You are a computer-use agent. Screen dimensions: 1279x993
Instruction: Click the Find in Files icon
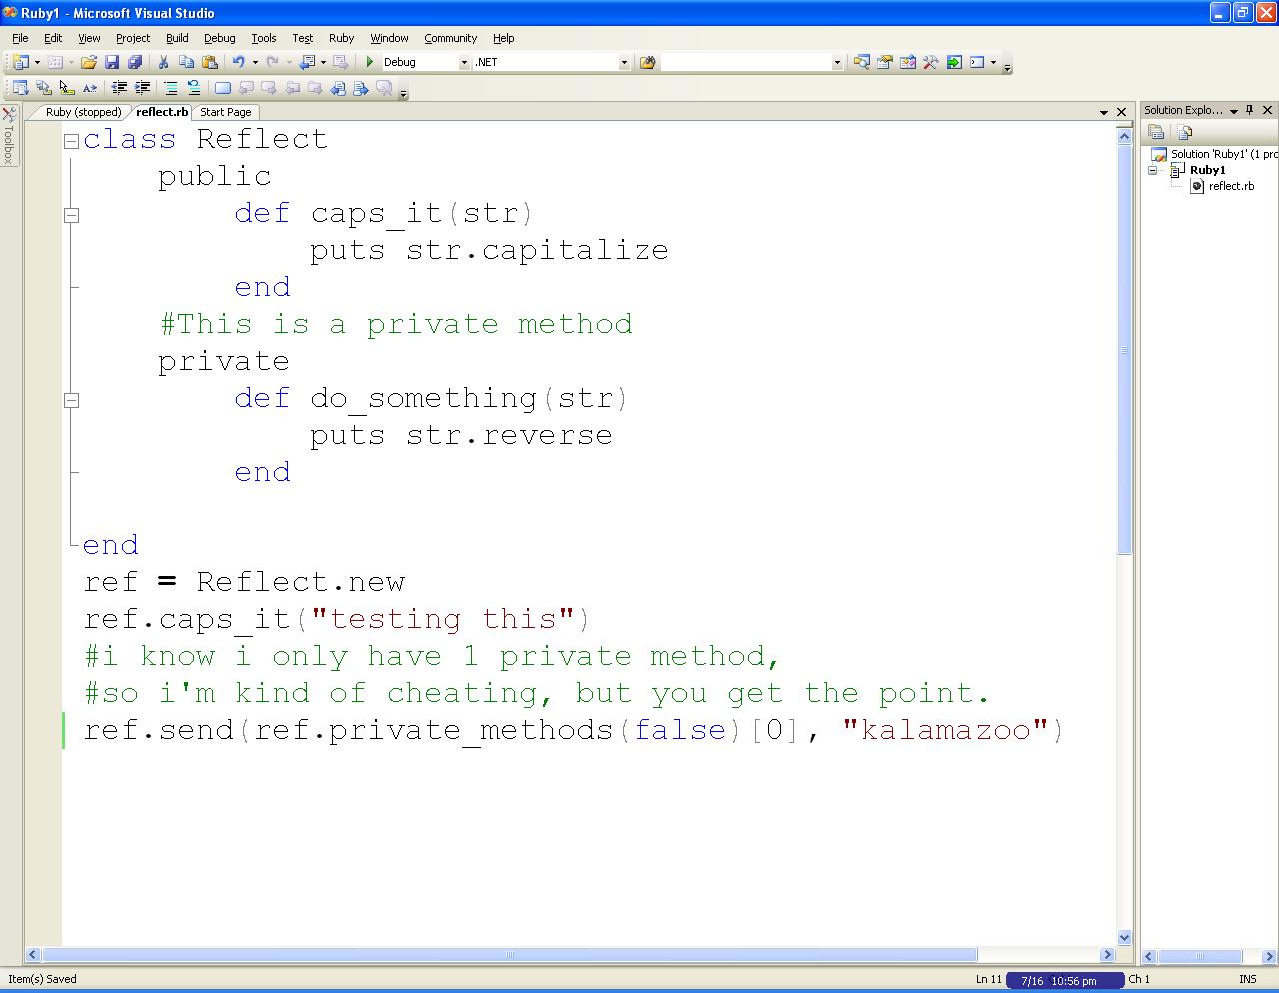click(x=647, y=62)
